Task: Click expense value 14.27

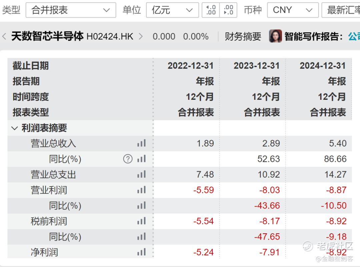Action: click(x=335, y=175)
